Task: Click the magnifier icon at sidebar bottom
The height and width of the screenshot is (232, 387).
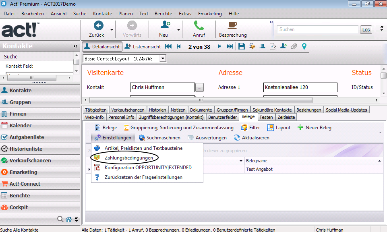Action: 60,219
